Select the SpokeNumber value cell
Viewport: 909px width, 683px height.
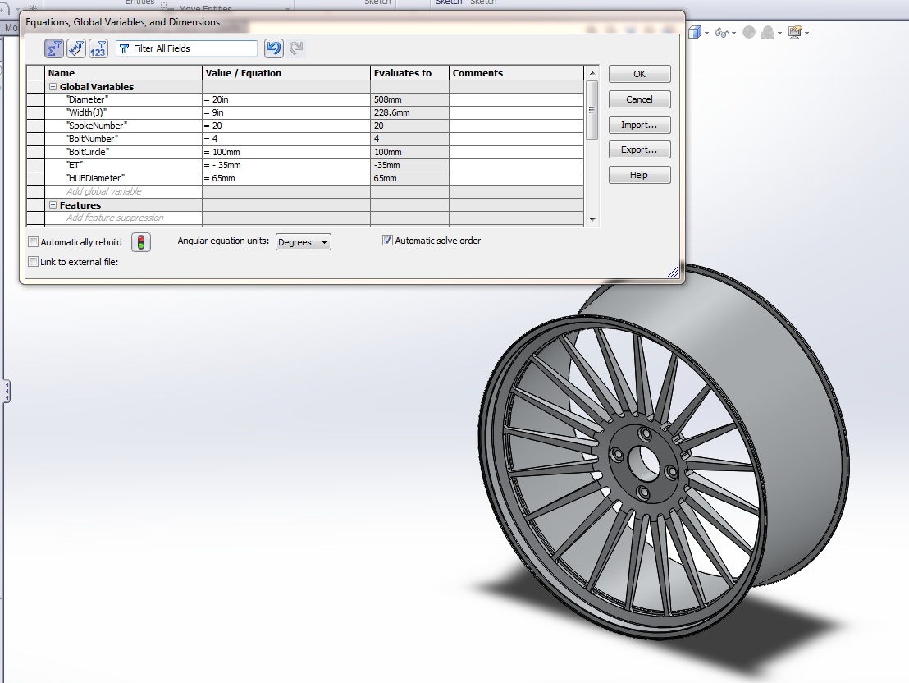[285, 126]
